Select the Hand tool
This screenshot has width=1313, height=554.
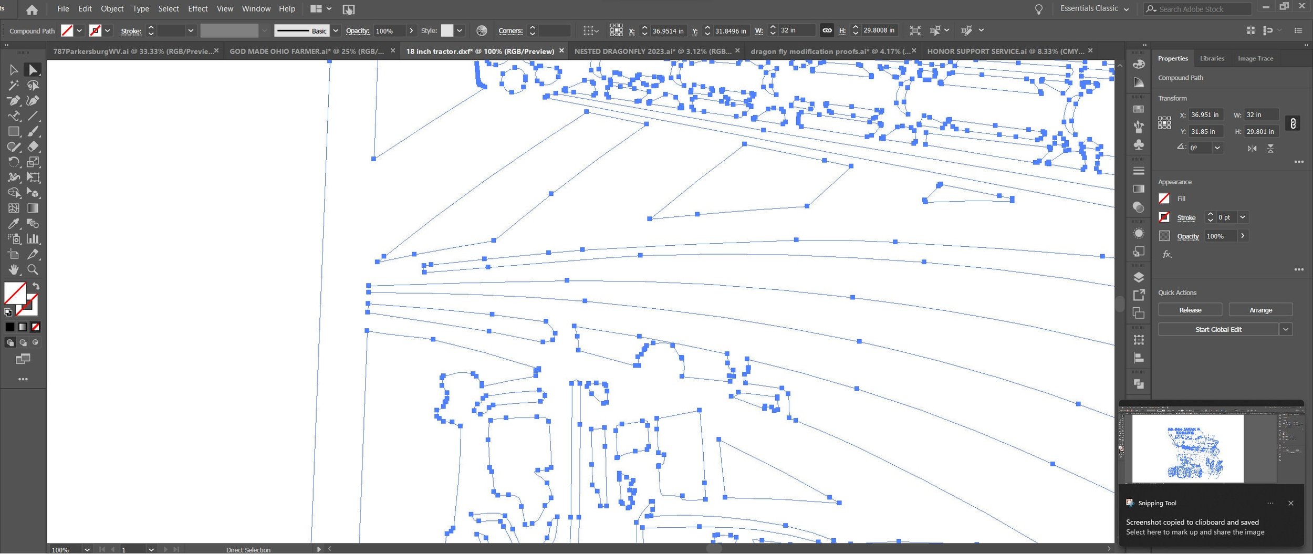[x=14, y=269]
